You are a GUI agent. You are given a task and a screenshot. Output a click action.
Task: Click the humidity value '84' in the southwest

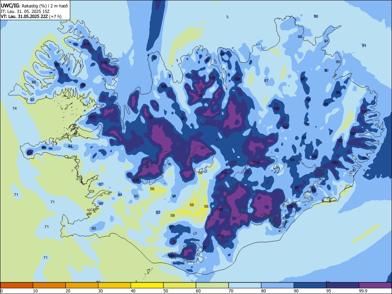(120, 194)
